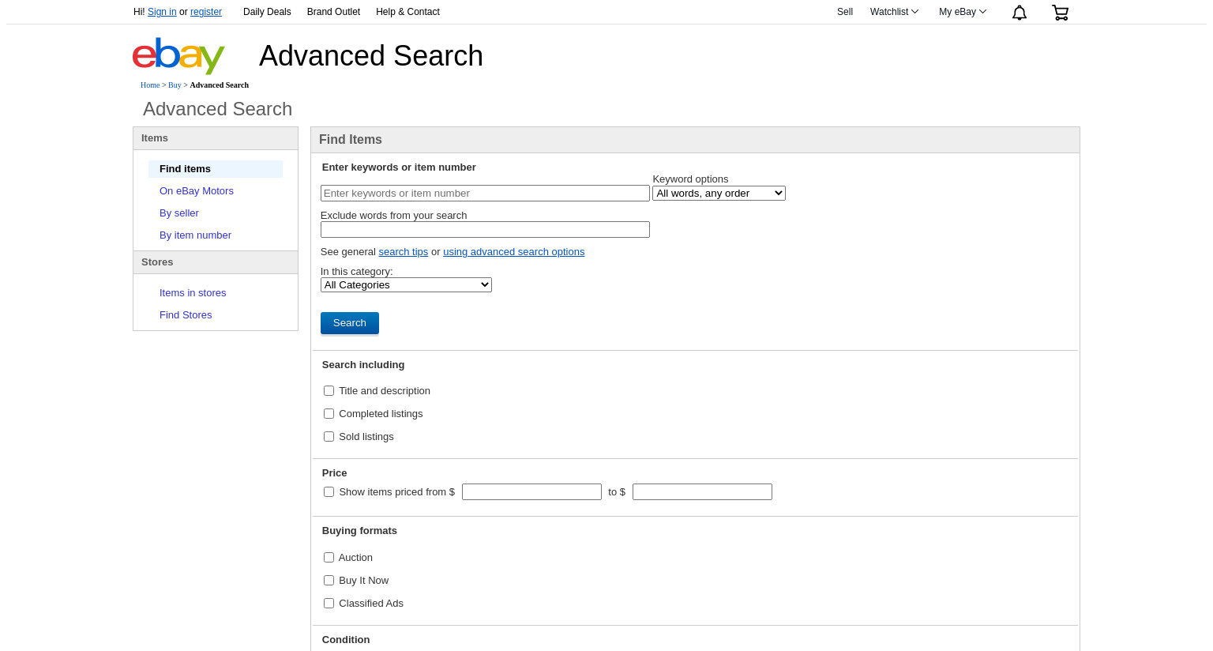Switch to By item number search
The height and width of the screenshot is (651, 1213).
click(195, 235)
